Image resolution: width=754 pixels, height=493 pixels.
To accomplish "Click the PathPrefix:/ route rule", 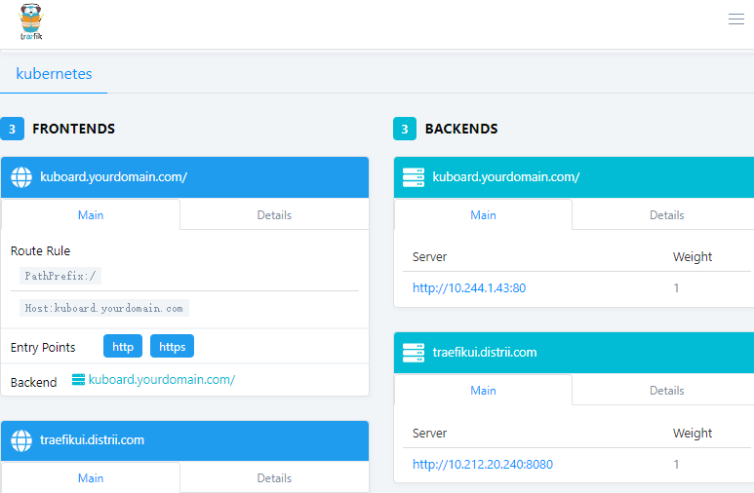I will 60,276.
